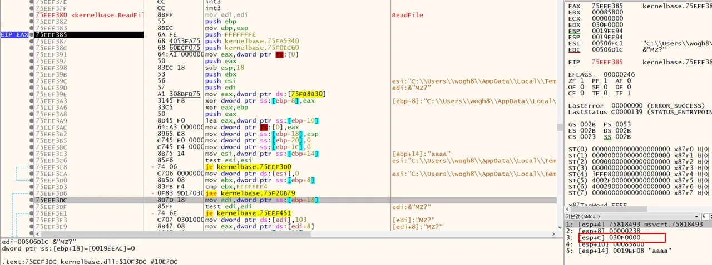Select EBP register value 0019EE94
712x265 pixels.
coord(607,31)
